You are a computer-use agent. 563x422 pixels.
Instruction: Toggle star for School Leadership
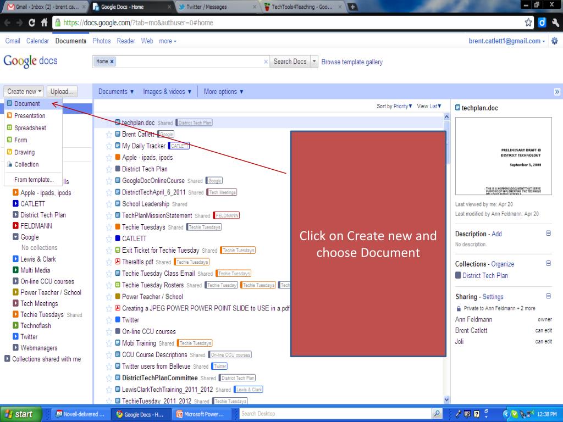[109, 204]
